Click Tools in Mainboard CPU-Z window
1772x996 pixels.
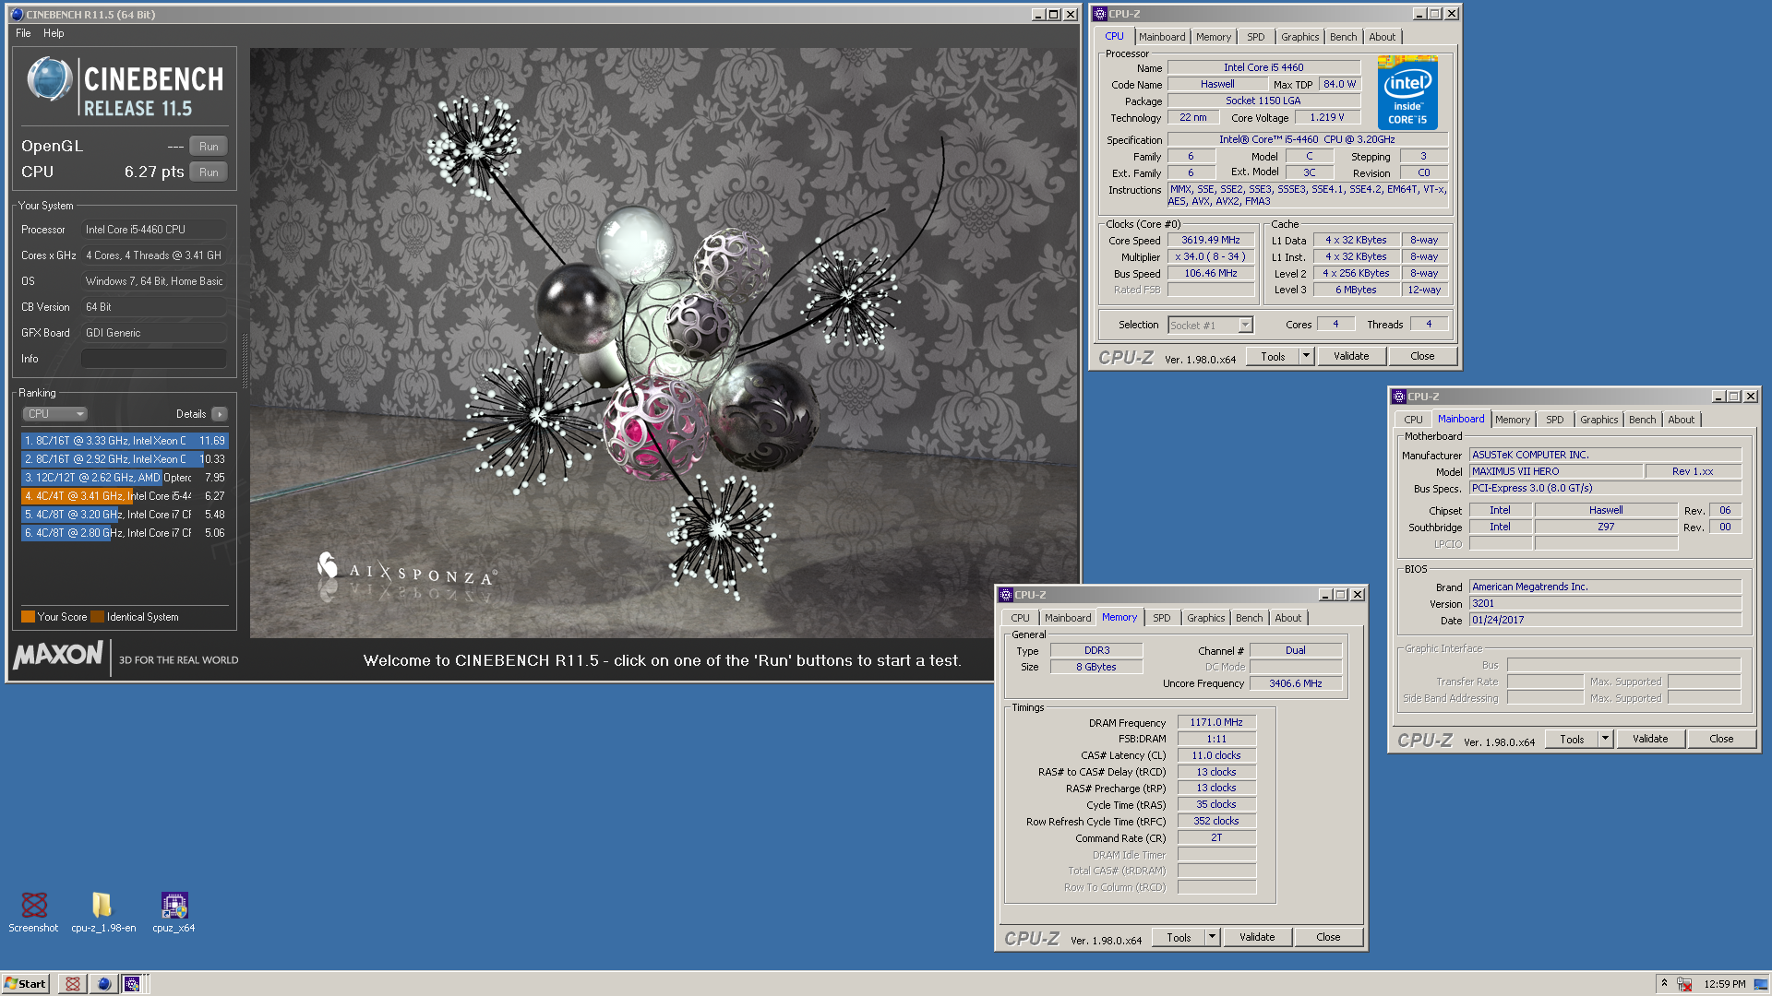[1572, 740]
